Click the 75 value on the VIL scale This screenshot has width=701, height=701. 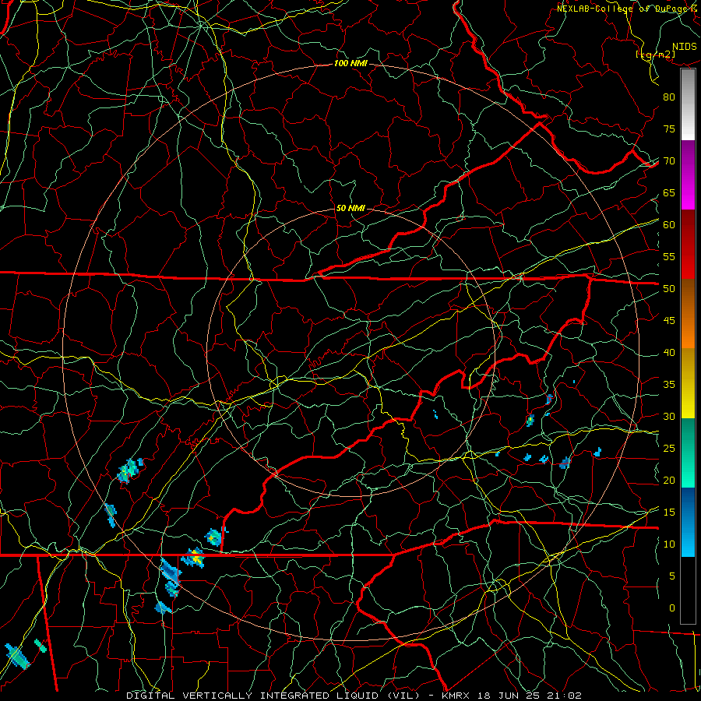669,129
